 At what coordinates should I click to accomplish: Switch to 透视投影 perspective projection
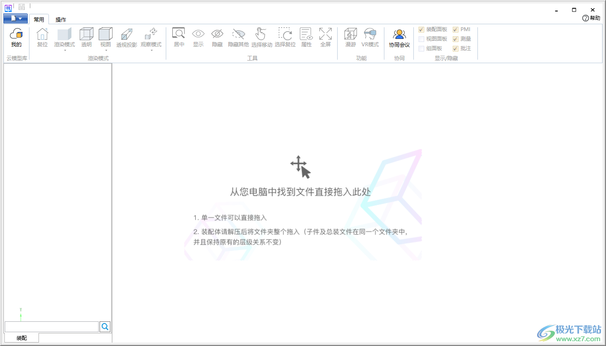[x=127, y=38]
